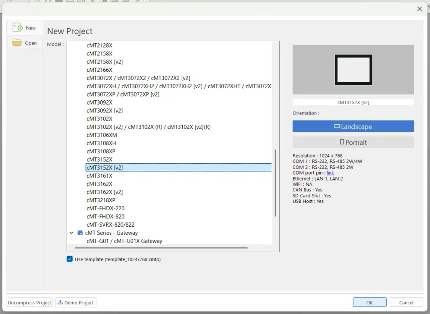Viewport: 430px width, 314px height.
Task: Click the HMI preview thumbnail image
Action: tap(353, 70)
